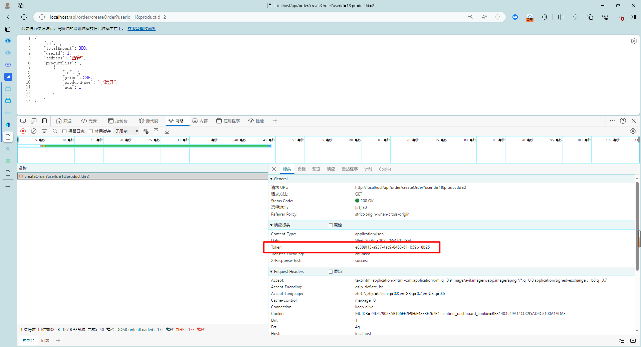Open network conditions icon

[146, 131]
